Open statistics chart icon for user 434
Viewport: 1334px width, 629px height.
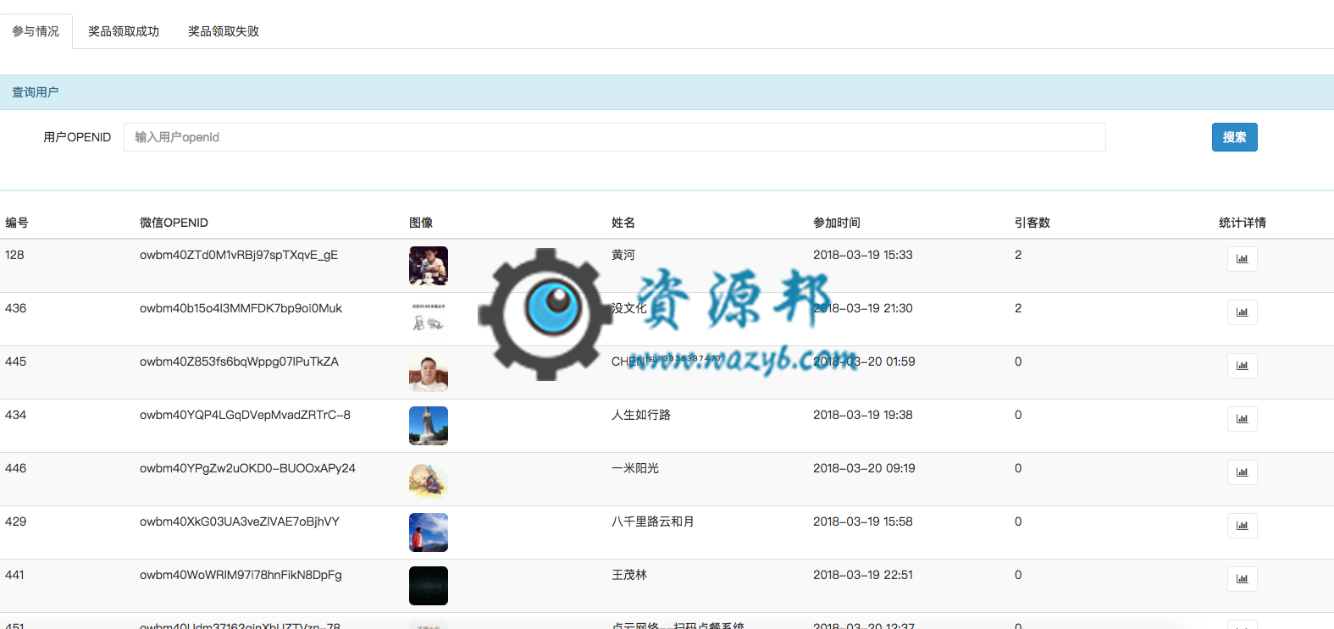pos(1242,419)
